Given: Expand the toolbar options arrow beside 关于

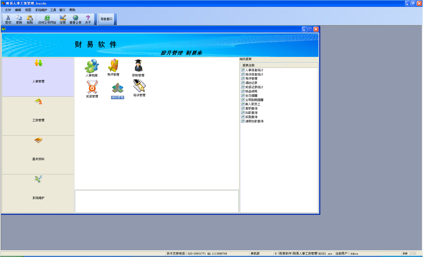Looking at the screenshot, I should click(96, 23).
